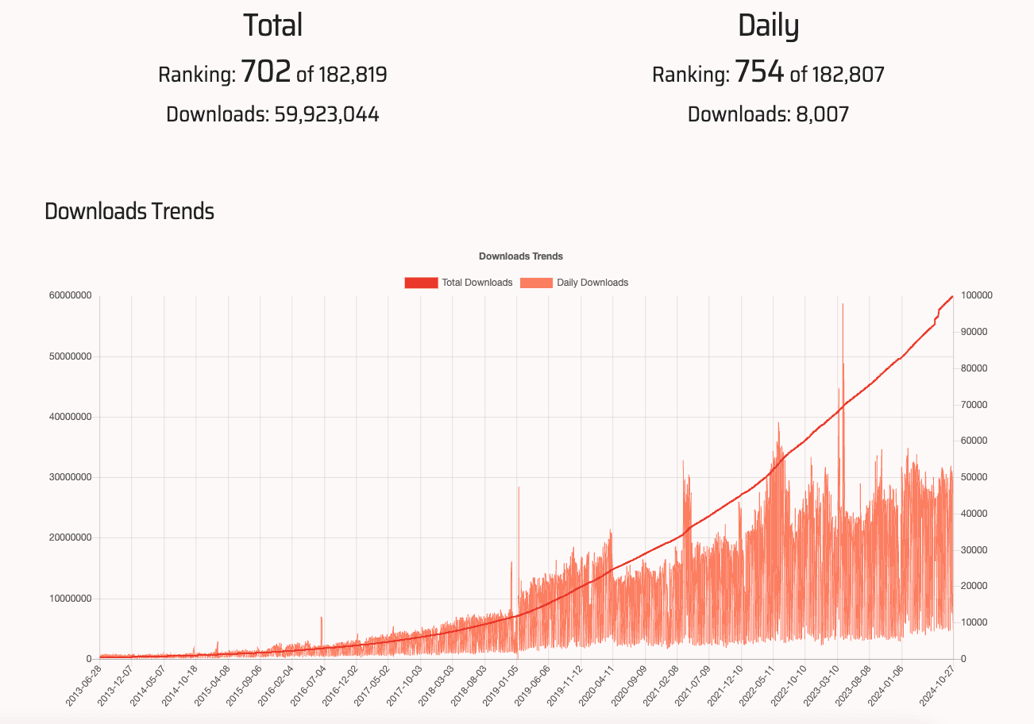Select the Total section heading
Screen dimensions: 1034x724
271,25
